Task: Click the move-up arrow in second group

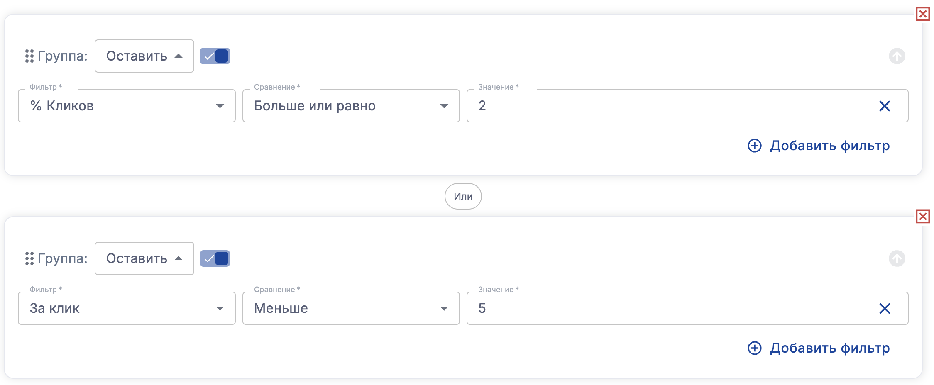Action: (x=897, y=258)
